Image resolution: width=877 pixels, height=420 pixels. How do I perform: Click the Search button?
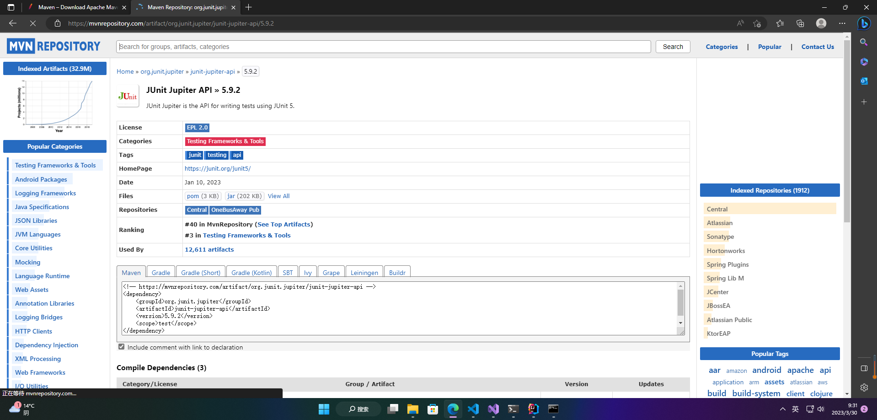point(673,47)
